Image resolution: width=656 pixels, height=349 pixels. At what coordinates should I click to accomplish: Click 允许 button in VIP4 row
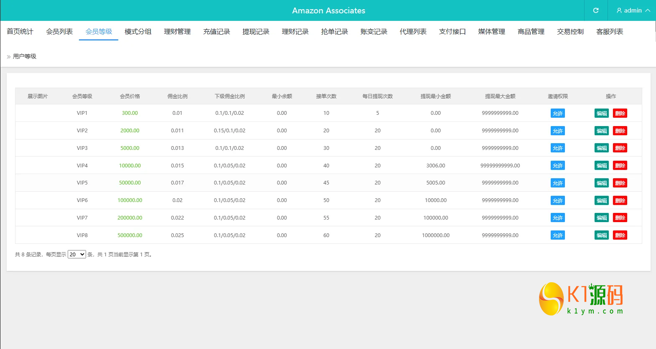[x=558, y=166]
